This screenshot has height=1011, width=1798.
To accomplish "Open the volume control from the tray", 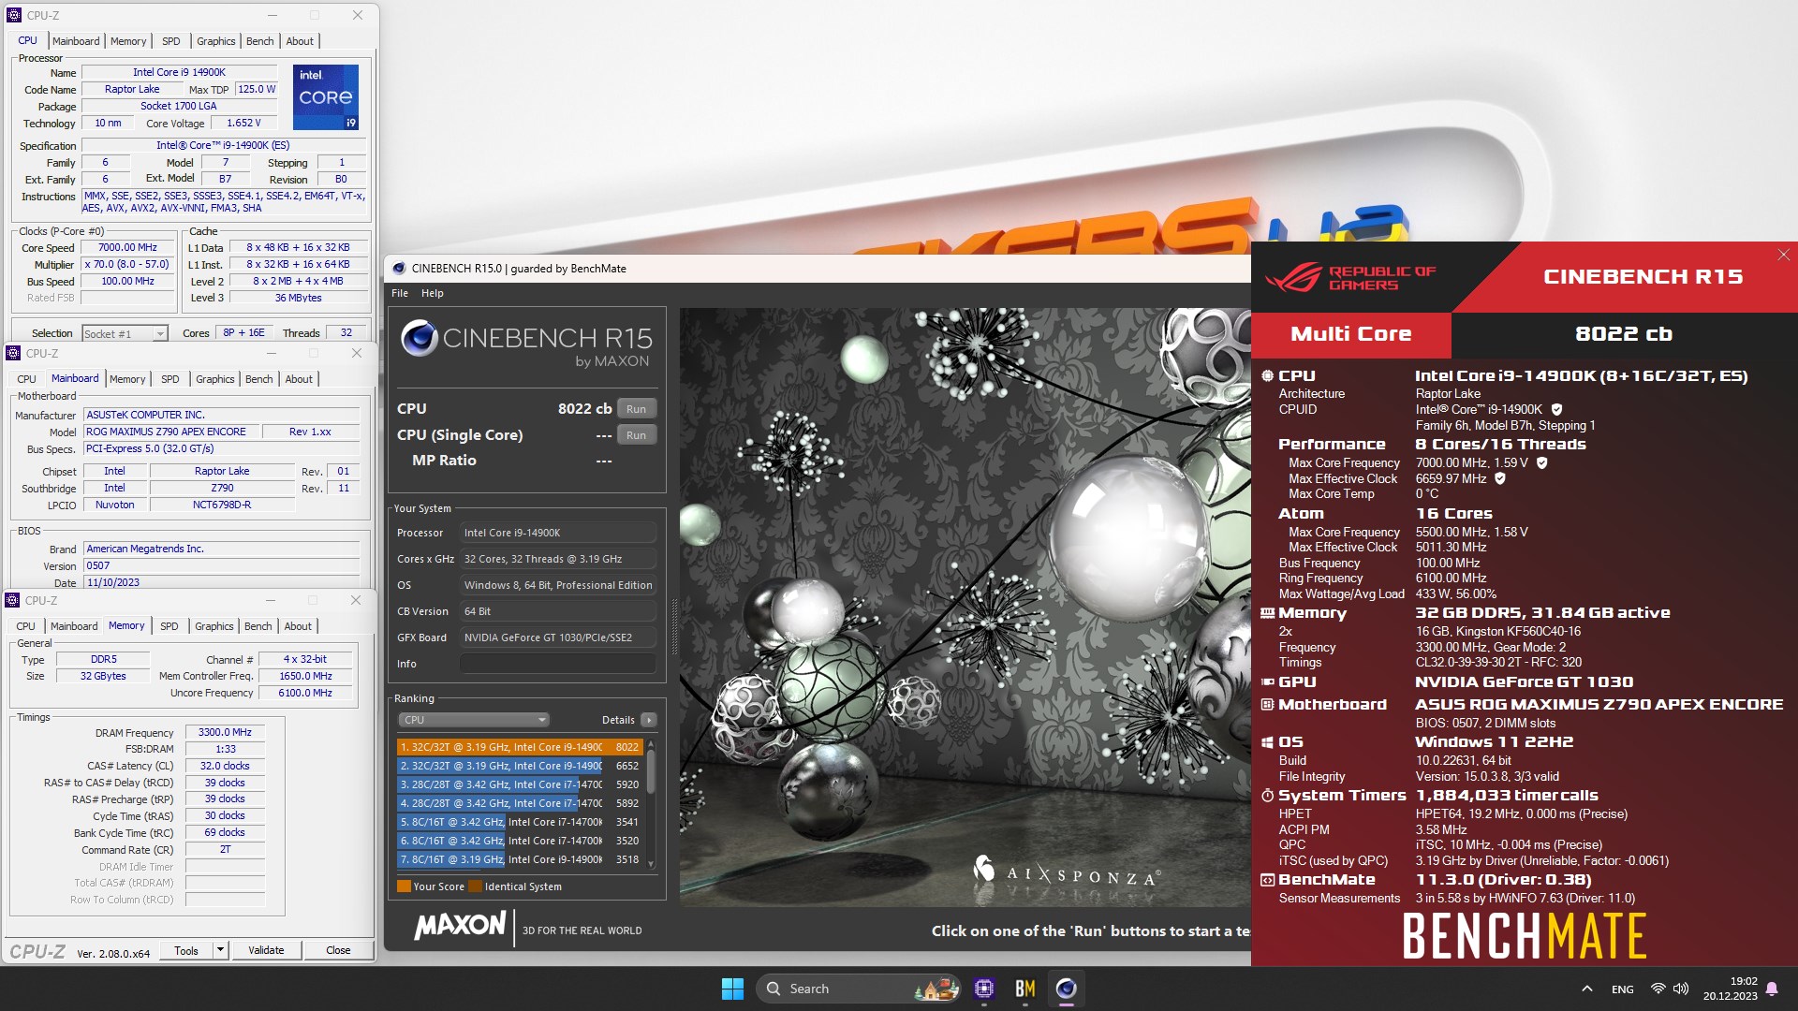I will 1681,989.
